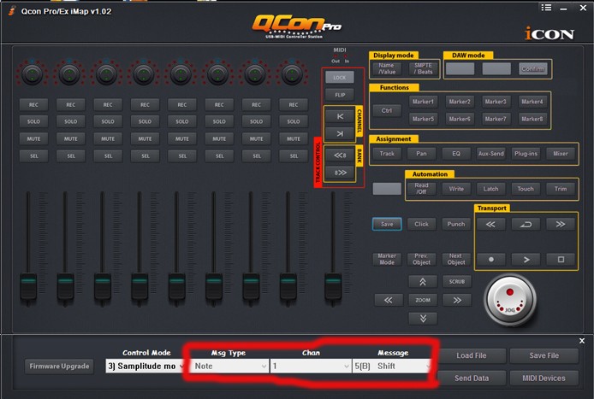Click the down arrow below ZOOM
Image resolution: width=594 pixels, height=399 pixels.
pyautogui.click(x=423, y=319)
